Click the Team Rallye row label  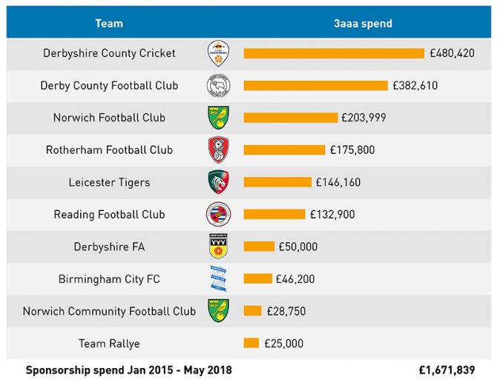coord(109,344)
